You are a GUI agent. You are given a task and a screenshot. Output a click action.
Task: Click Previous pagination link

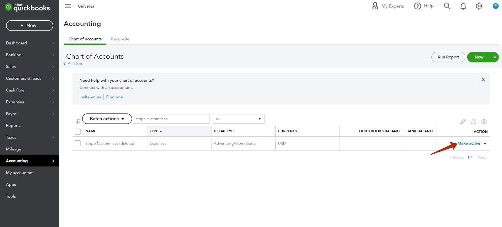(457, 157)
